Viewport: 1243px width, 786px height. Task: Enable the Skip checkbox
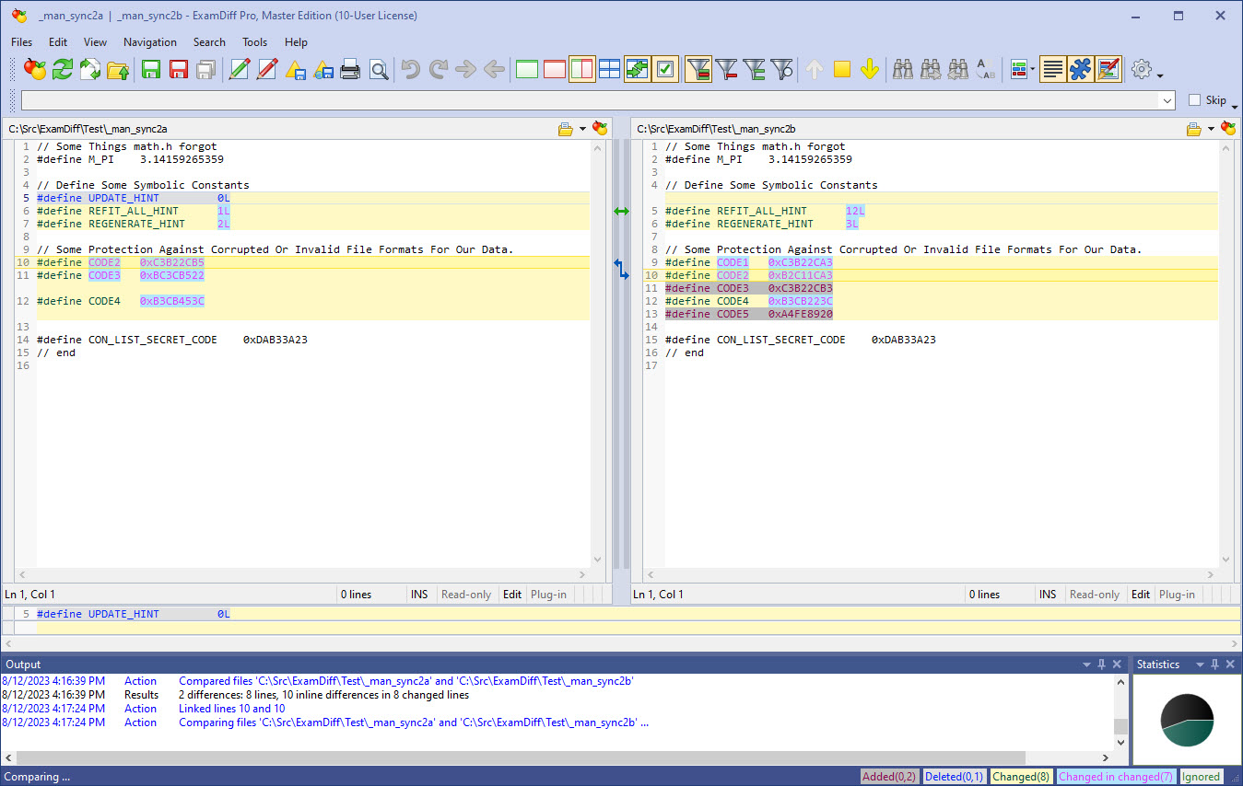click(1195, 100)
